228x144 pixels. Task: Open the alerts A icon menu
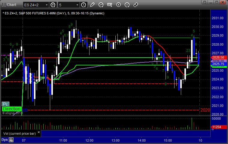[x=127, y=5]
